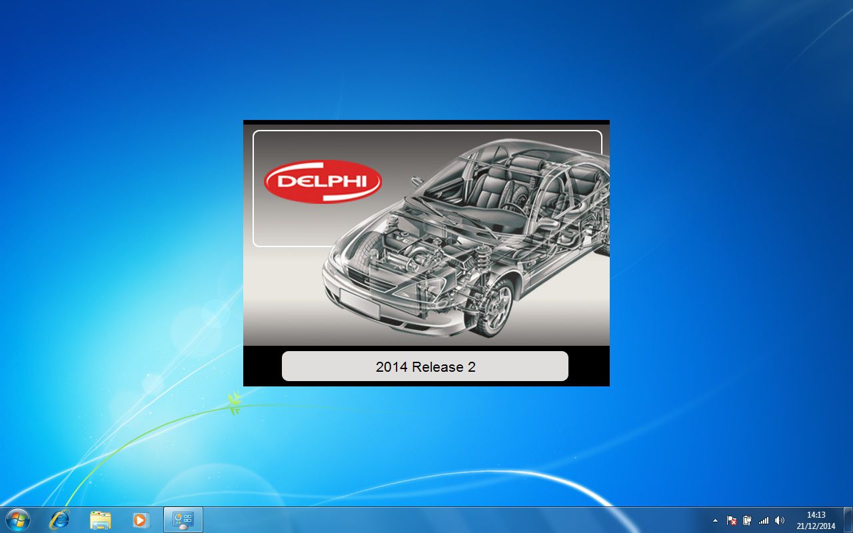Click the battery power plug tray icon
Viewport: 853px width, 533px height.
tap(747, 520)
